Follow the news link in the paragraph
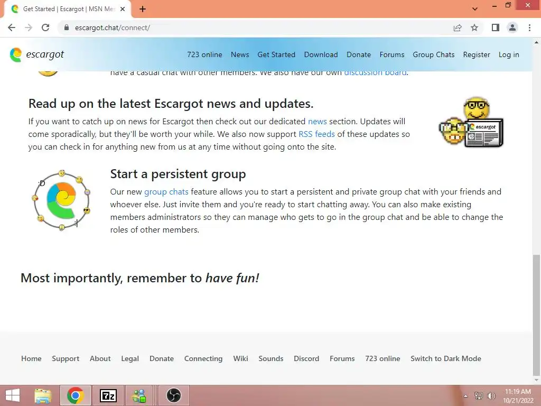The image size is (541, 406). [318, 122]
